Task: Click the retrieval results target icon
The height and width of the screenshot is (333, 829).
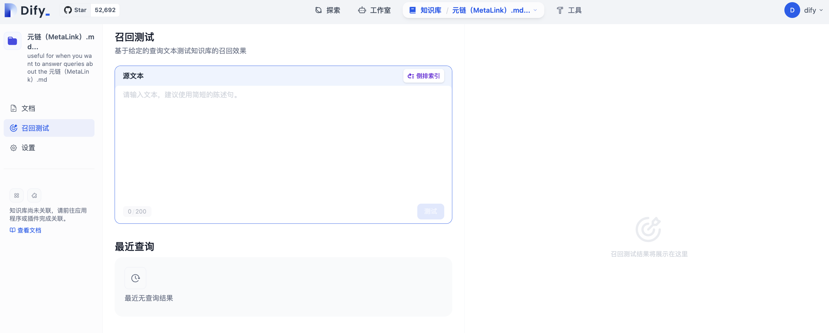Action: coord(648,229)
